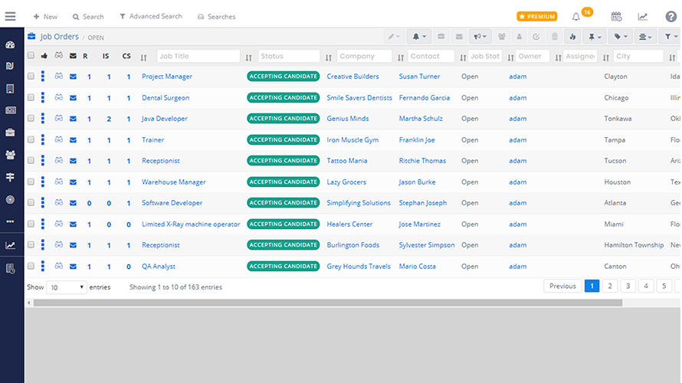Select the QA Analyst row checkbox
682x383 pixels.
31,267
